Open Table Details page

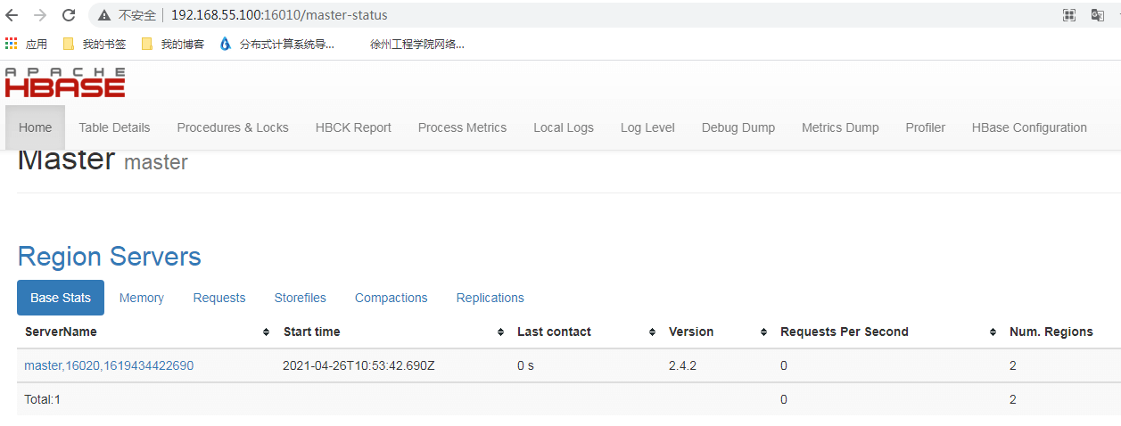[114, 127]
